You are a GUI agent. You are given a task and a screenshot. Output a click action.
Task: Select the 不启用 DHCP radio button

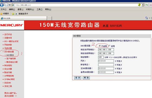pyautogui.click(x=100, y=46)
